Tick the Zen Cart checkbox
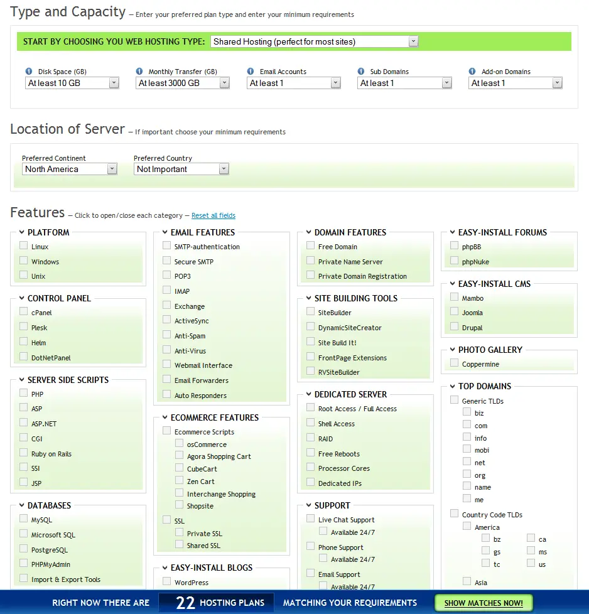The width and height of the screenshot is (589, 614). point(179,480)
